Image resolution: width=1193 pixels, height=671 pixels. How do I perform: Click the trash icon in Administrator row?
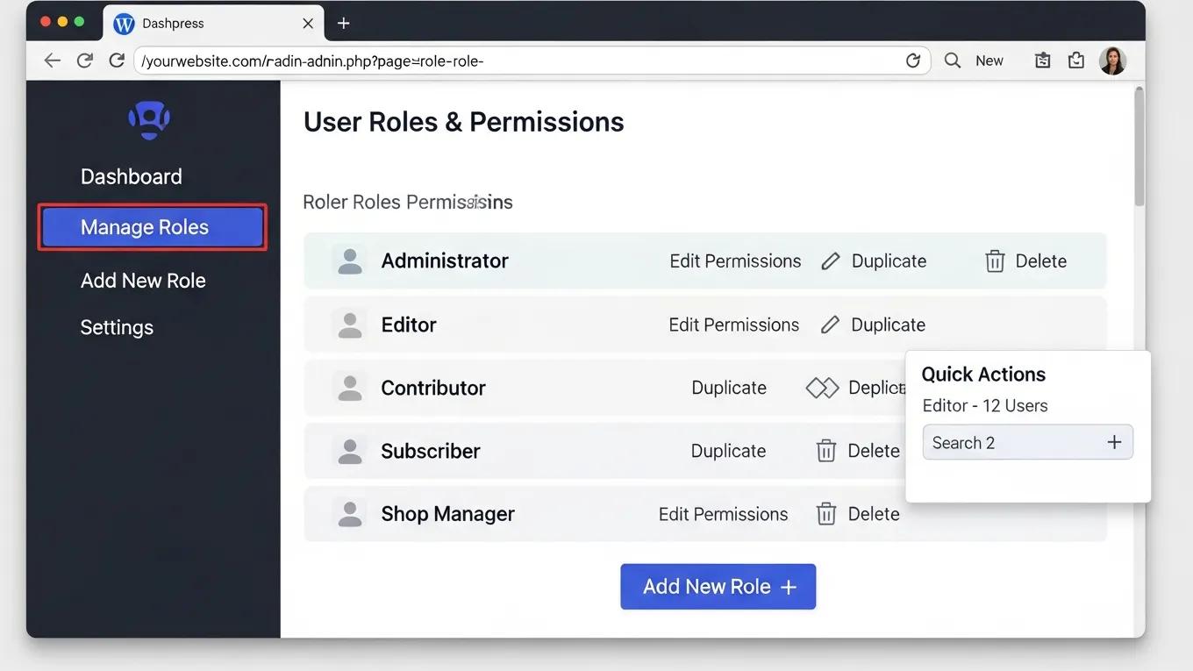point(995,261)
